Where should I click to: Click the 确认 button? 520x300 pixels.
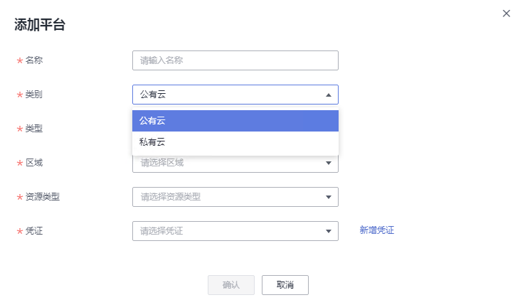pos(231,285)
